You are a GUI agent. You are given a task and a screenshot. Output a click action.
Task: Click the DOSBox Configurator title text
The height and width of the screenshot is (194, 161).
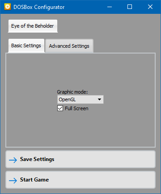39,7
